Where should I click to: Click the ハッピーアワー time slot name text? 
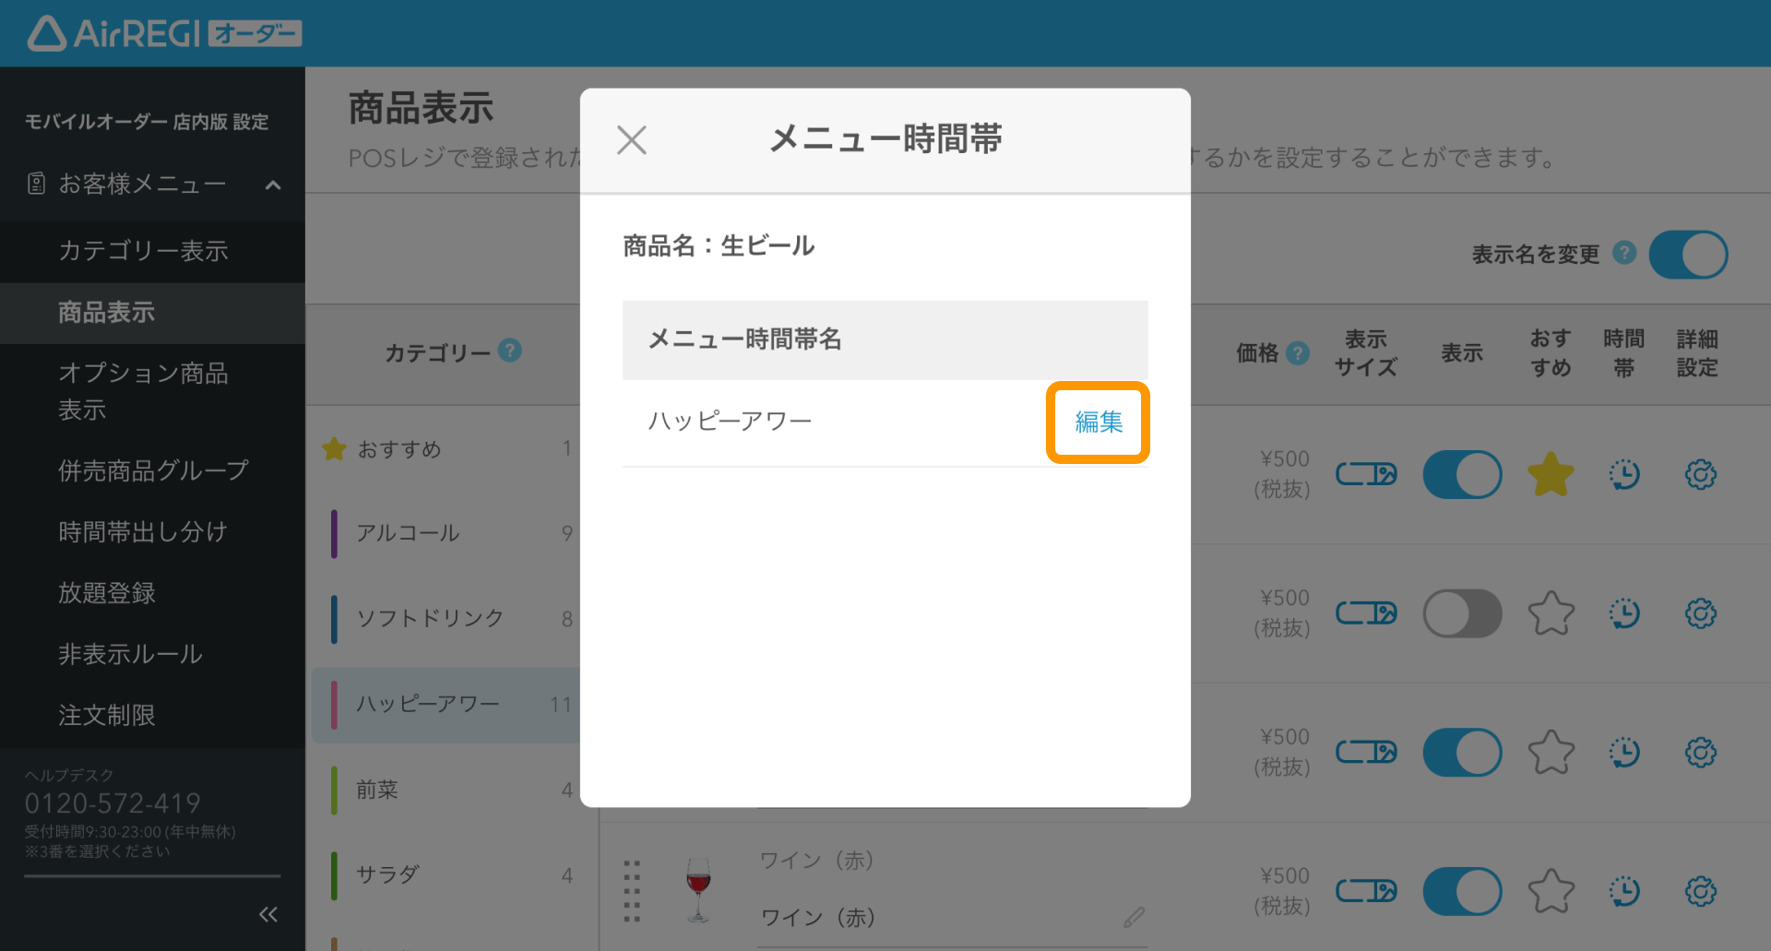point(729,422)
